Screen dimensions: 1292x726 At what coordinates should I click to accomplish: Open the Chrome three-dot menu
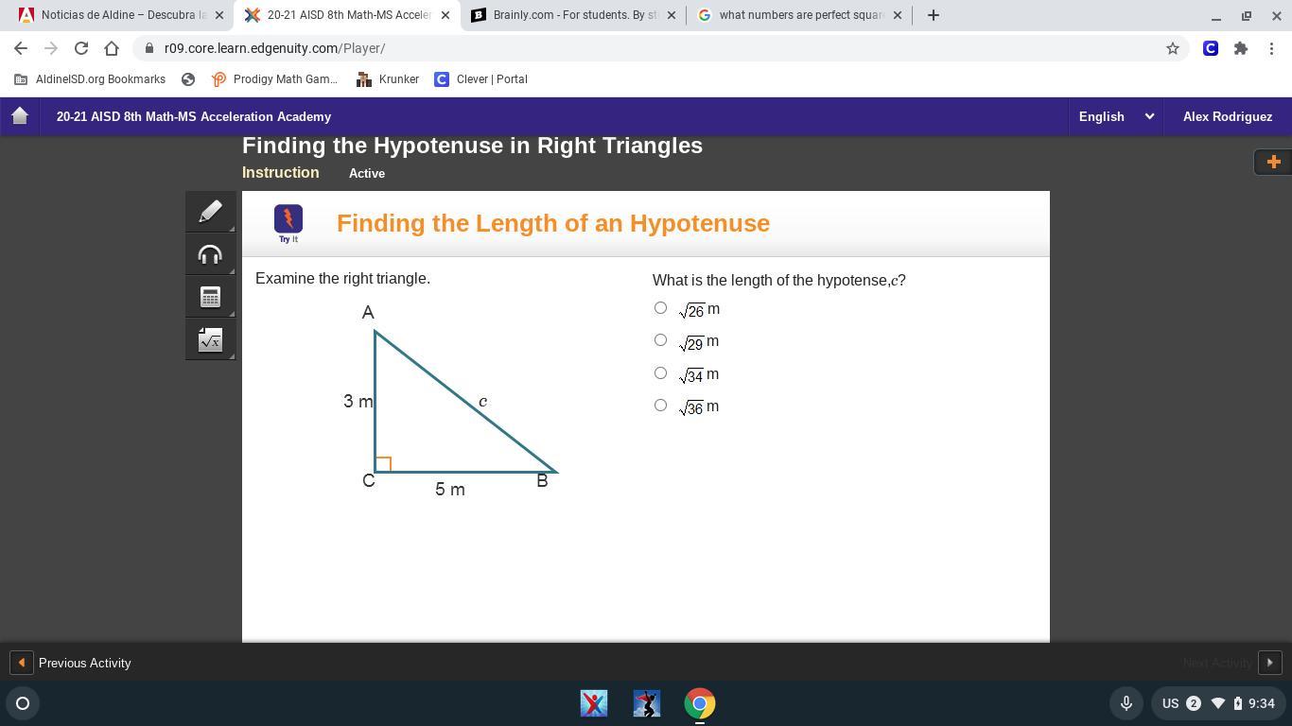tap(1271, 48)
